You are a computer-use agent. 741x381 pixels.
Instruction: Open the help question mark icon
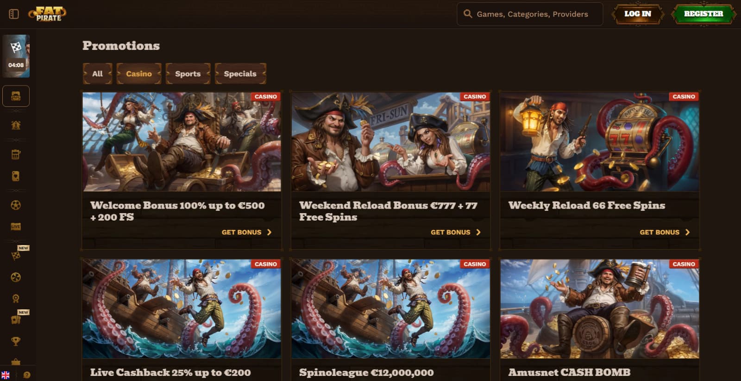point(27,375)
